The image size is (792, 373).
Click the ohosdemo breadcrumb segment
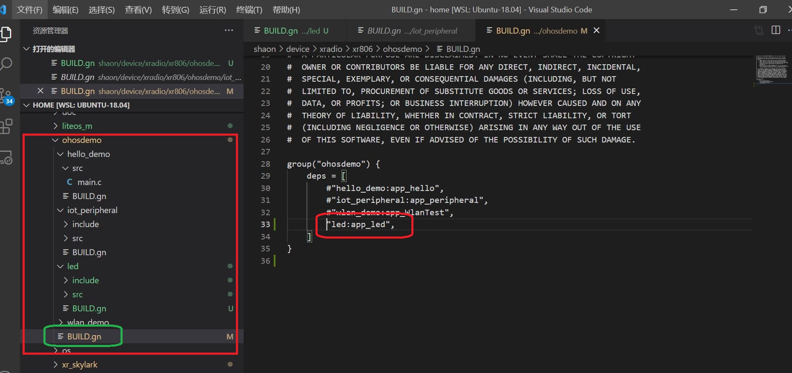coord(402,49)
